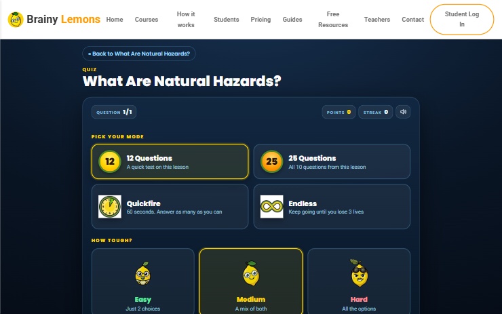Open the Courses menu item
Image resolution: width=502 pixels, height=314 pixels.
[x=147, y=20]
